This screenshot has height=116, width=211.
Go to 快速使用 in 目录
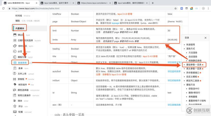(x=190, y=45)
